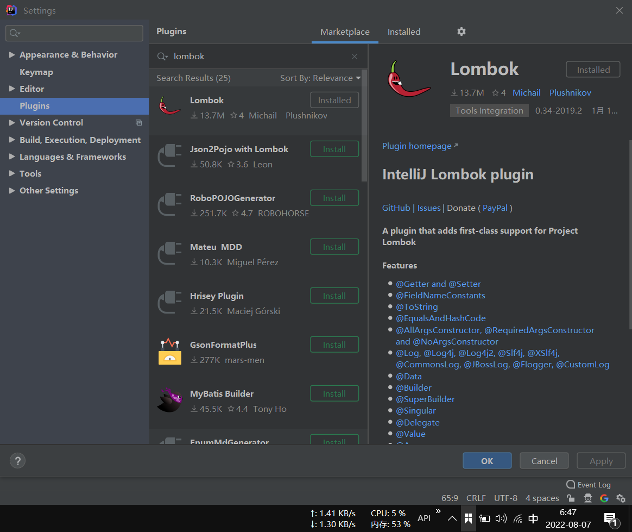
Task: Expand Appearance & Behavior settings
Action: coord(12,54)
